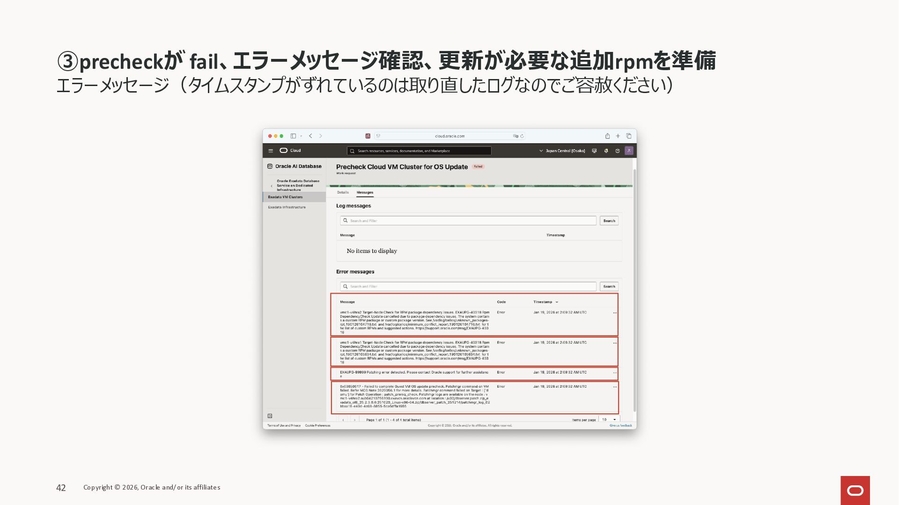899x505 pixels.
Task: Click the Cloud Shell developer tools icon
Action: click(x=594, y=151)
